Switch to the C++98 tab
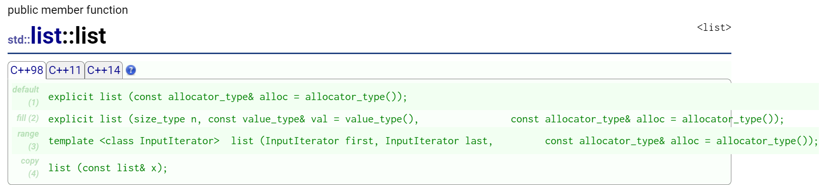The height and width of the screenshot is (185, 827). tap(27, 70)
